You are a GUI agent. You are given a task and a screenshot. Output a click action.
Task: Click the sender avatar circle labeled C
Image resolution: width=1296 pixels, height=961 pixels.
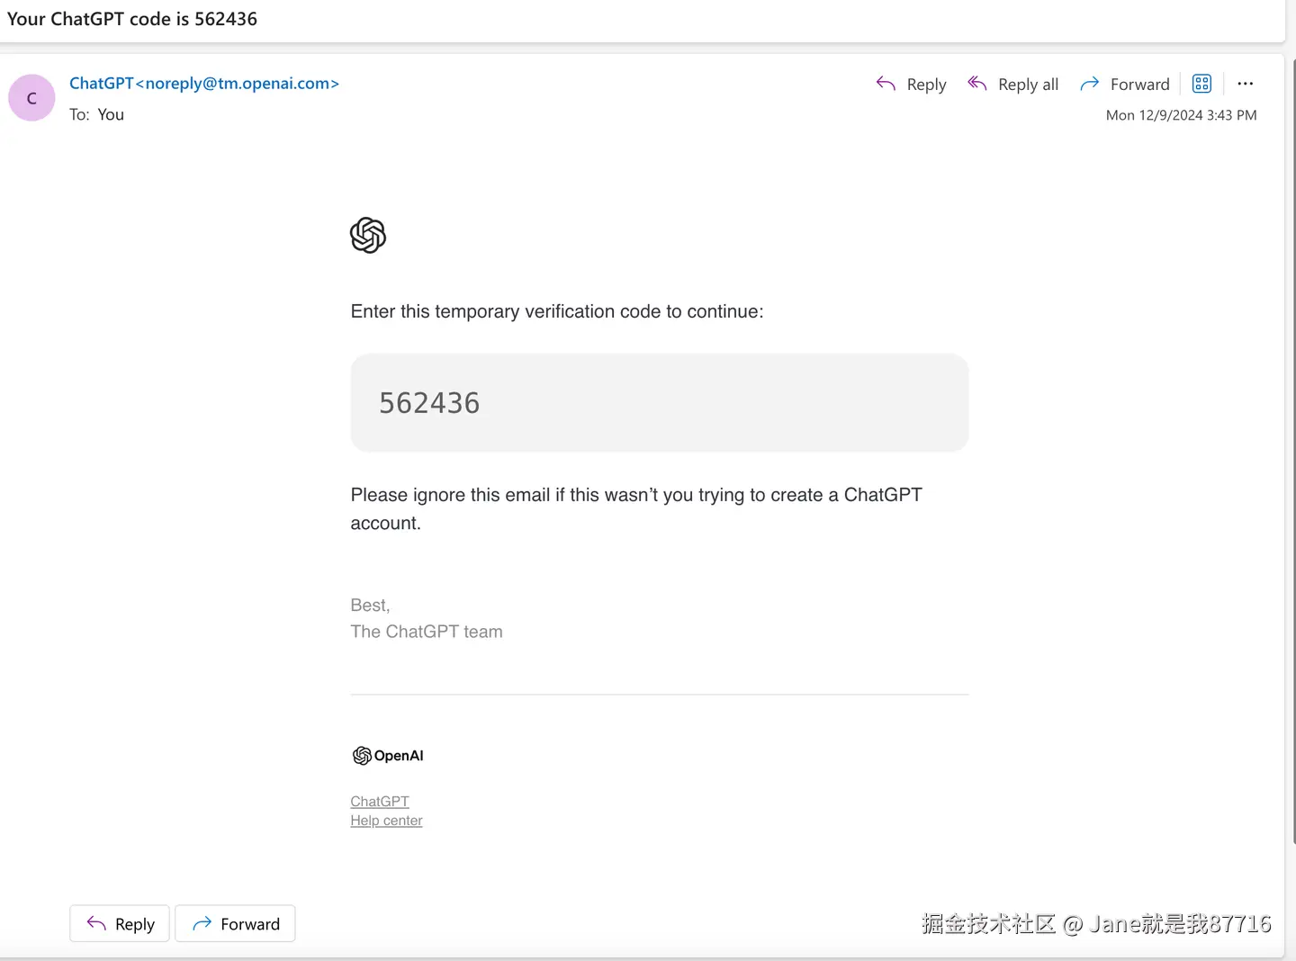(31, 98)
